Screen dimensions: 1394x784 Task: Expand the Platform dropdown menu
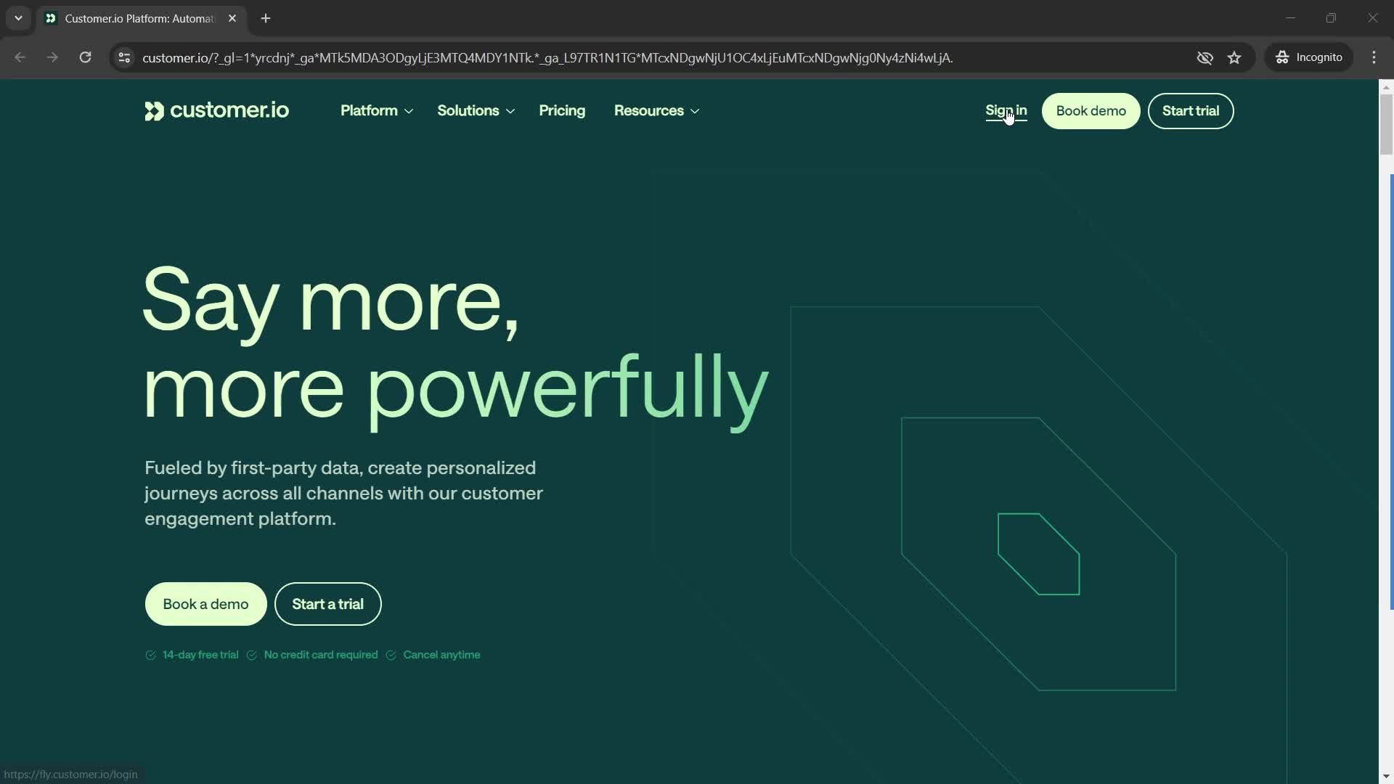[375, 110]
